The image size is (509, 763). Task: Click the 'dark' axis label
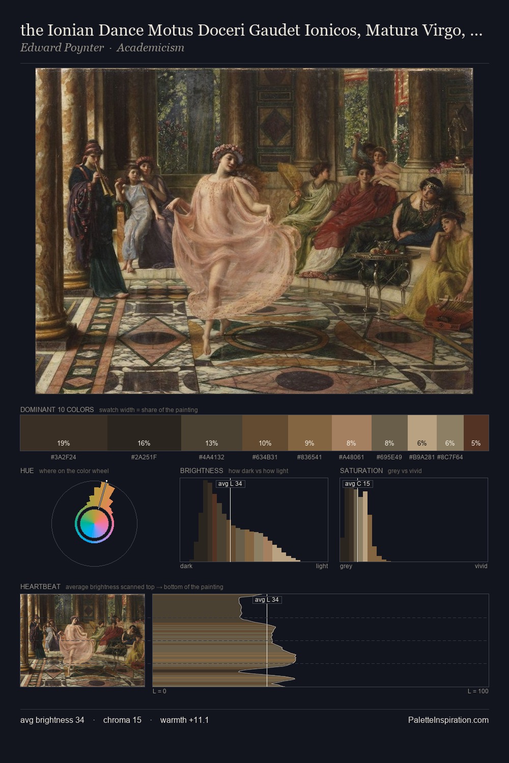[x=186, y=566]
